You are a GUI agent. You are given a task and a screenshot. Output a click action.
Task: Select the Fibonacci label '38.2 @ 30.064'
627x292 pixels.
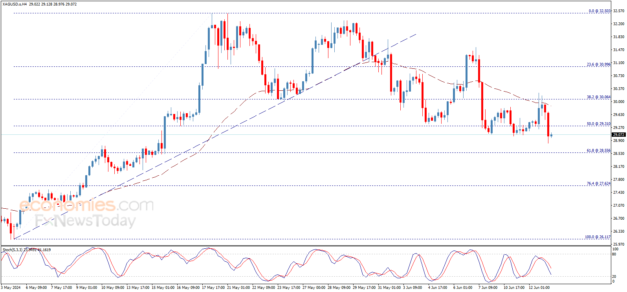click(x=599, y=97)
